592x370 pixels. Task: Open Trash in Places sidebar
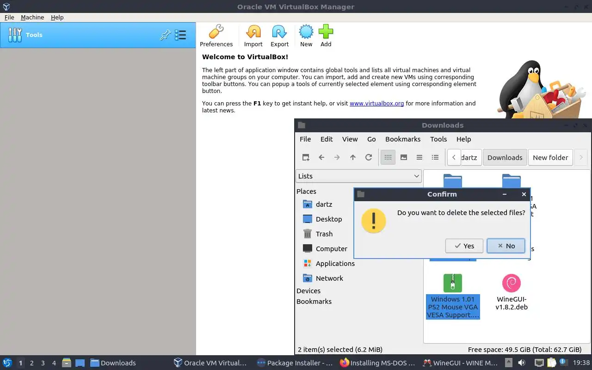[324, 234]
